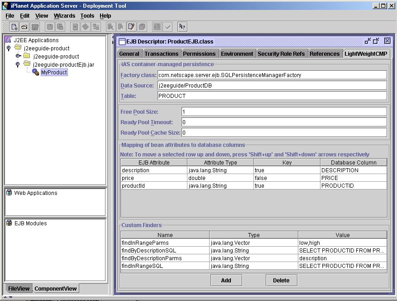Click the J2EE Applications root icon
This screenshot has width=397, height=301.
pos(8,40)
